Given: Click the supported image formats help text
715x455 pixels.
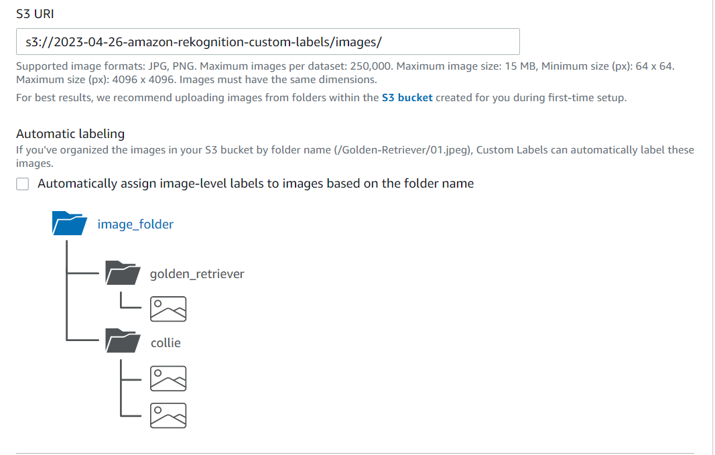Looking at the screenshot, I should point(345,72).
